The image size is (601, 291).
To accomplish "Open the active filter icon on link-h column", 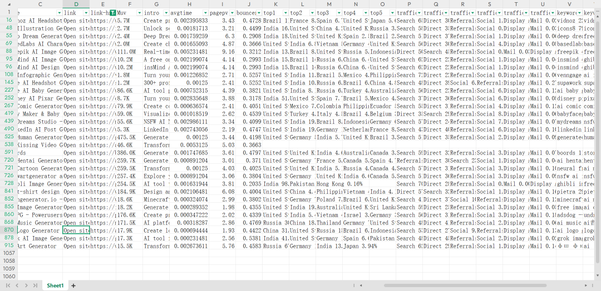I will (x=112, y=13).
